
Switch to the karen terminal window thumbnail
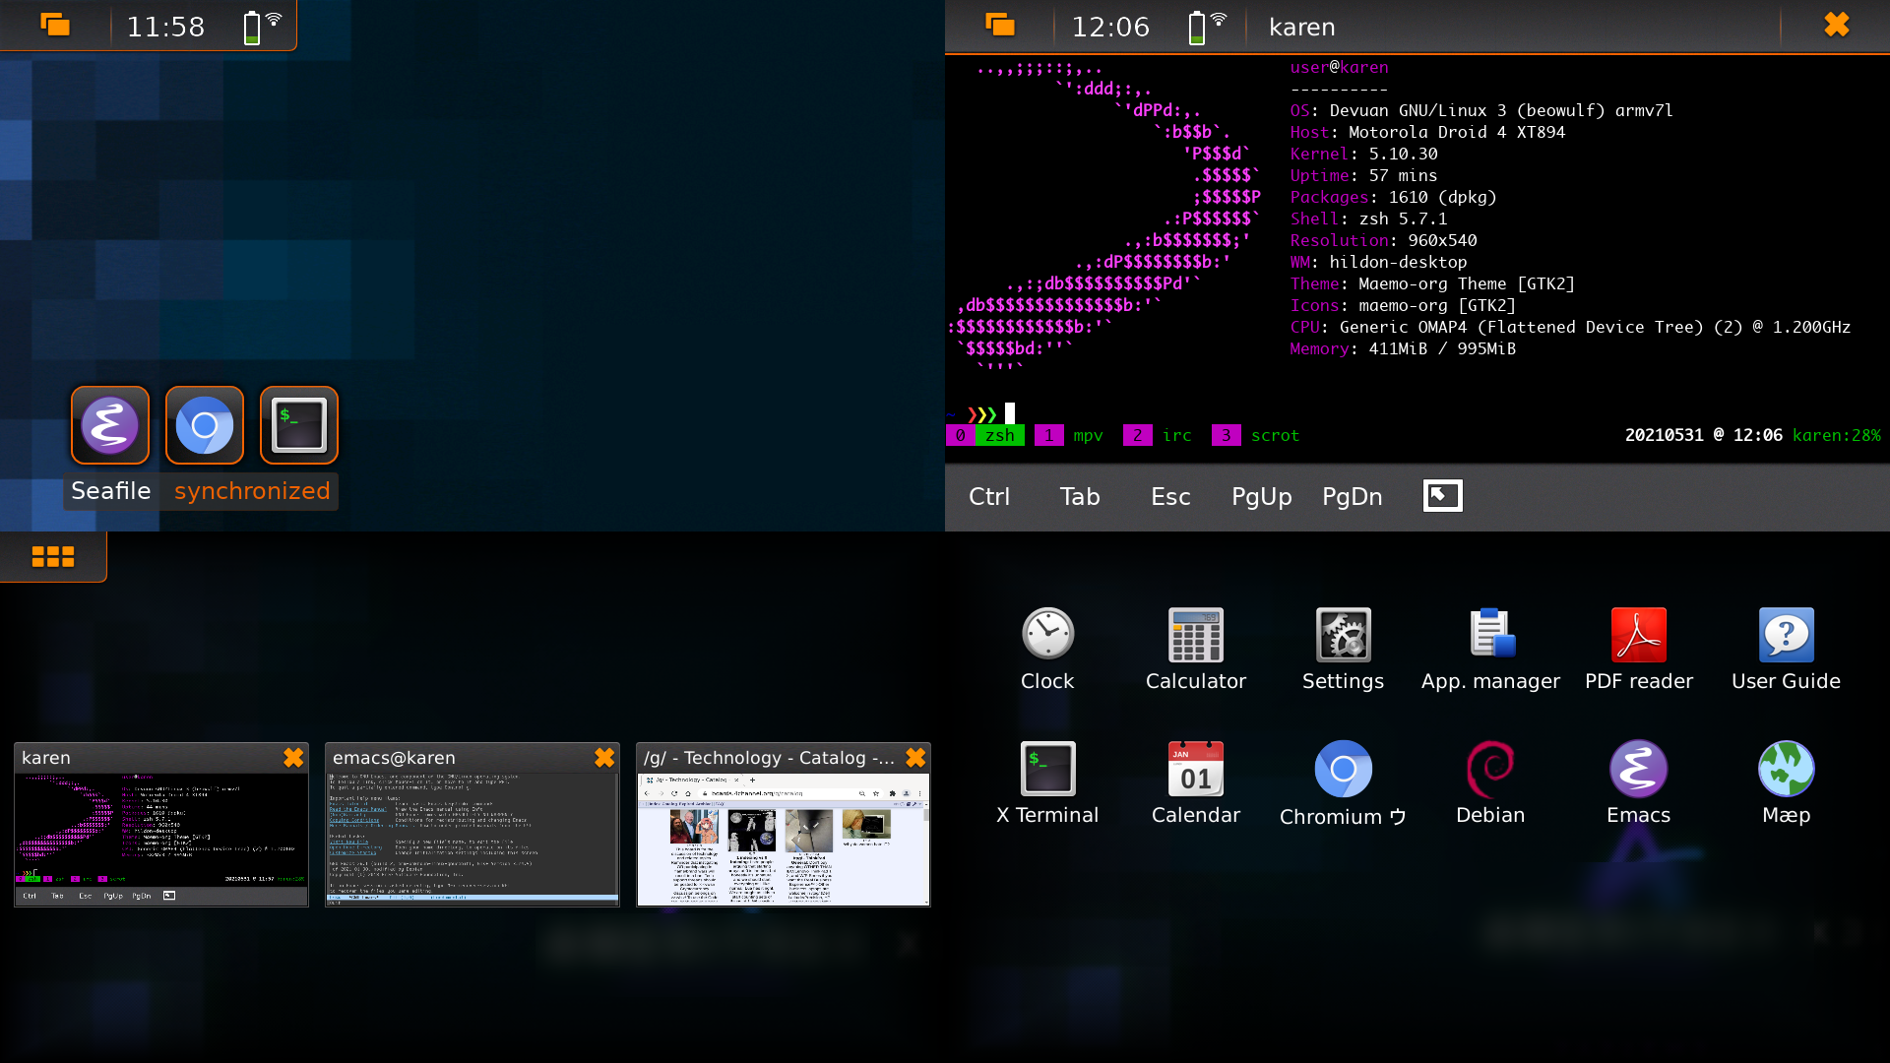coord(161,825)
